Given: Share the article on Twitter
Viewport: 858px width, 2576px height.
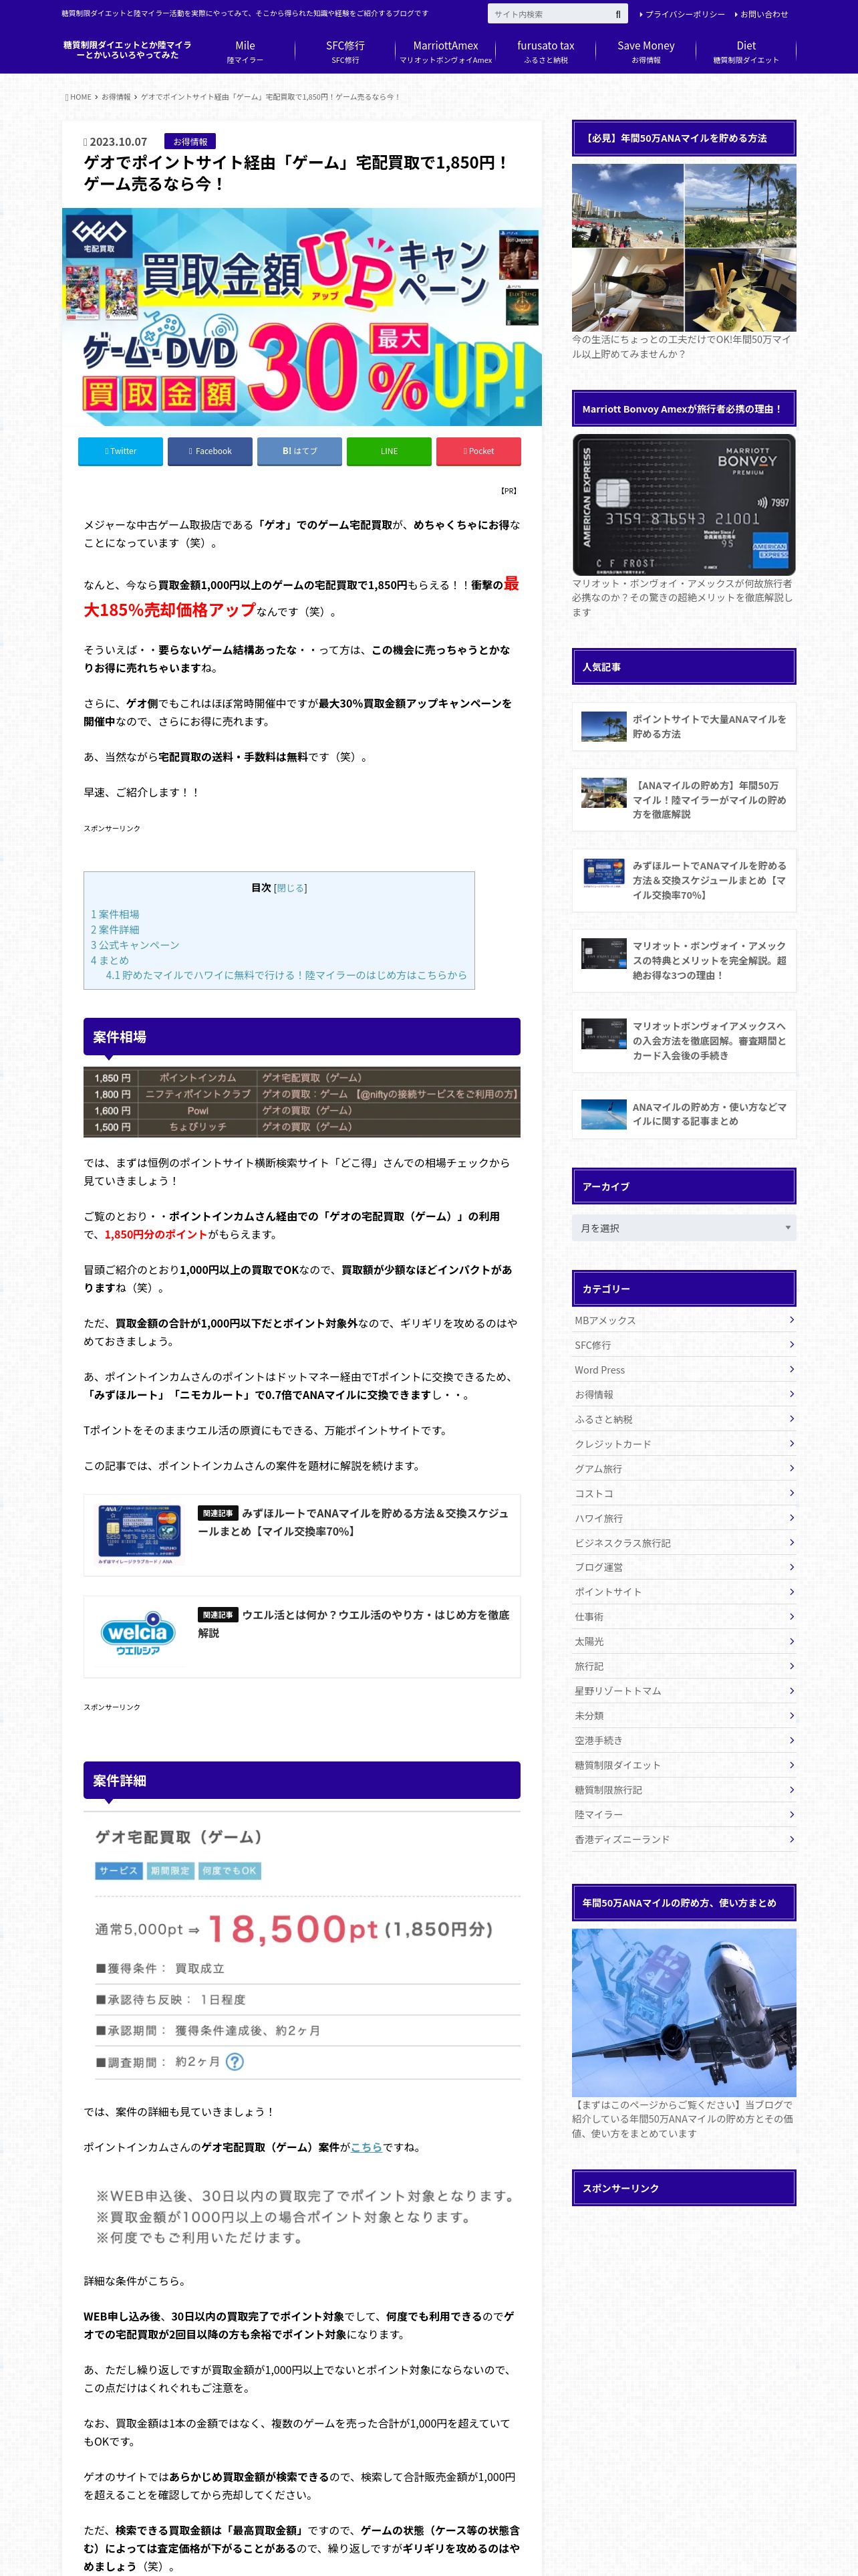Looking at the screenshot, I should pyautogui.click(x=120, y=451).
